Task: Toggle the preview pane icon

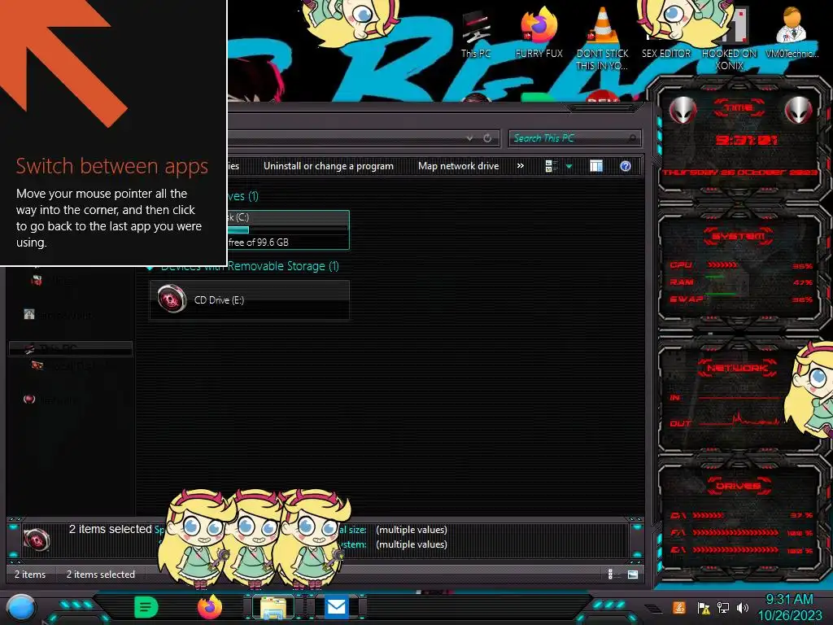Action: click(x=596, y=166)
